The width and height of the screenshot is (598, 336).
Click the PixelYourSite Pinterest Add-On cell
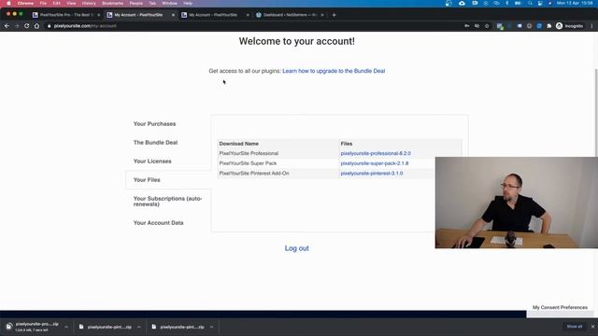point(254,173)
